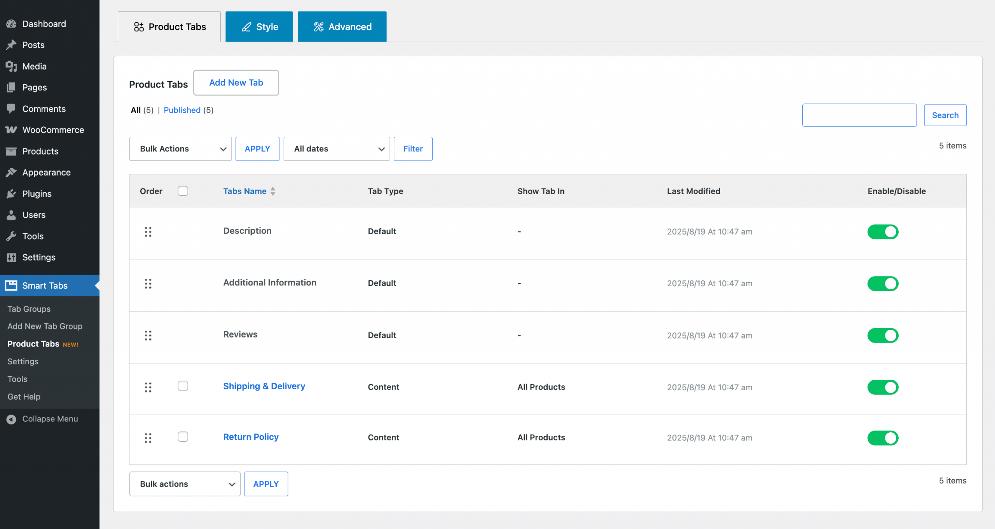This screenshot has width=995, height=529.
Task: Open Smart Tabs Settings submenu item
Action: 23,362
